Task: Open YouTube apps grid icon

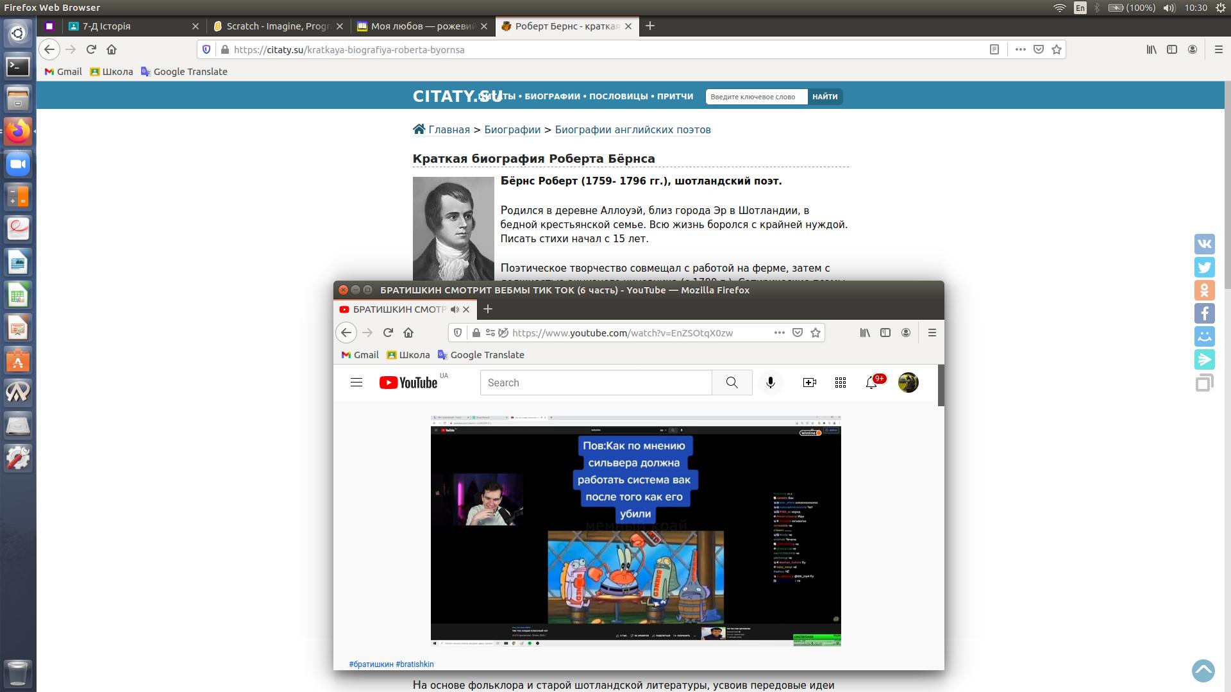Action: tap(840, 383)
